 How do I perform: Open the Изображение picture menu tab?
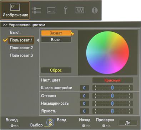coord(15,10)
